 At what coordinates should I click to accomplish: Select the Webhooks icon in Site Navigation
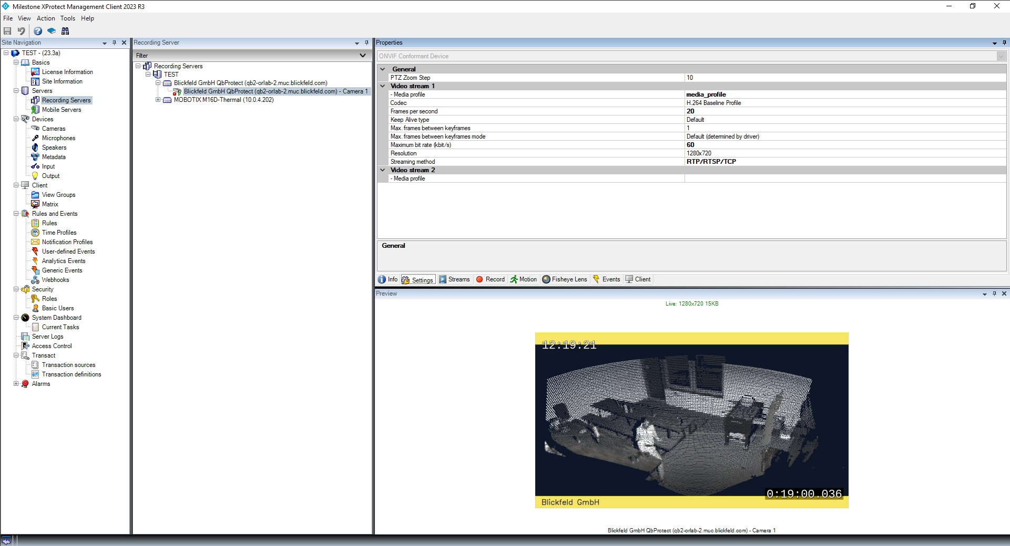click(35, 280)
